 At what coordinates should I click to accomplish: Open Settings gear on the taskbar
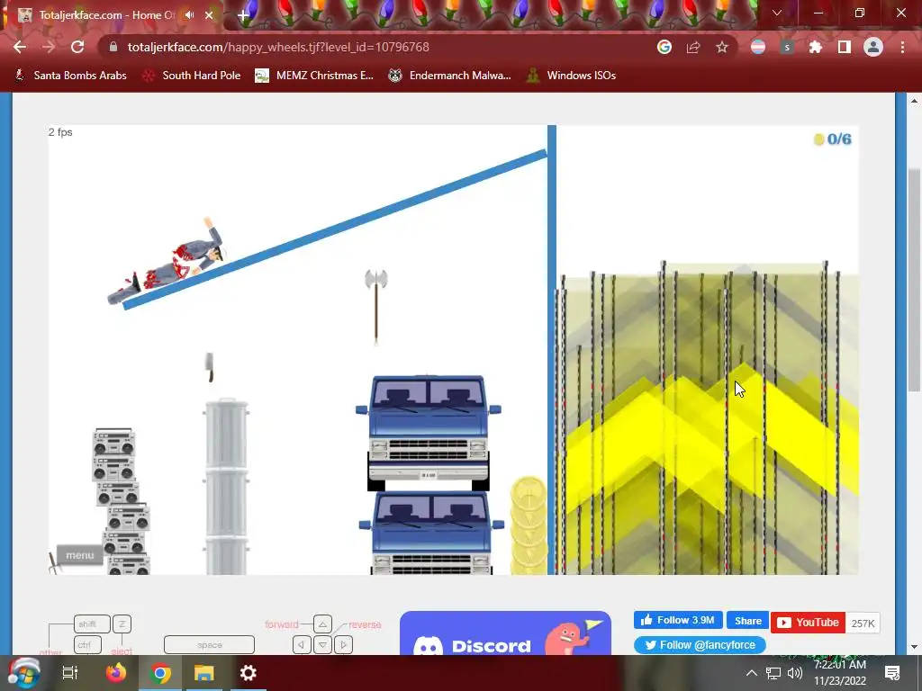pyautogui.click(x=249, y=673)
